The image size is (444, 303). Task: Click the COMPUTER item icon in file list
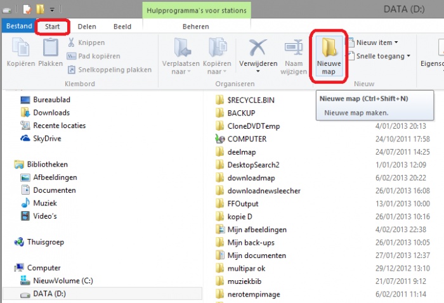pyautogui.click(x=219, y=139)
